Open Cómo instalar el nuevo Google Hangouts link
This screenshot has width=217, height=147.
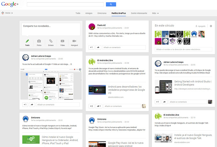[60, 140]
